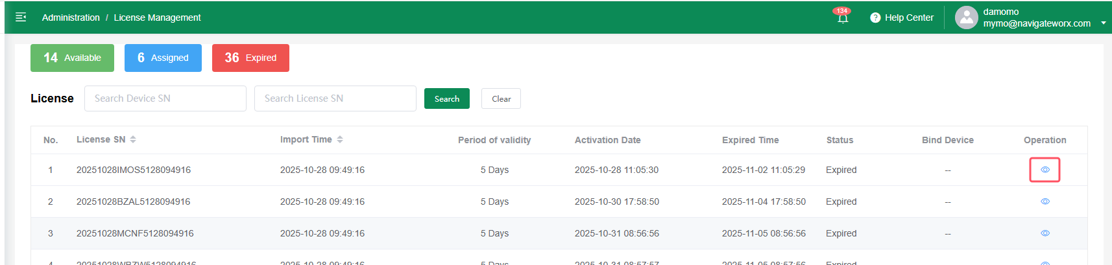The height and width of the screenshot is (265, 1112).
Task: View details of license 20251028BZAL5128094916
Action: (x=1045, y=202)
